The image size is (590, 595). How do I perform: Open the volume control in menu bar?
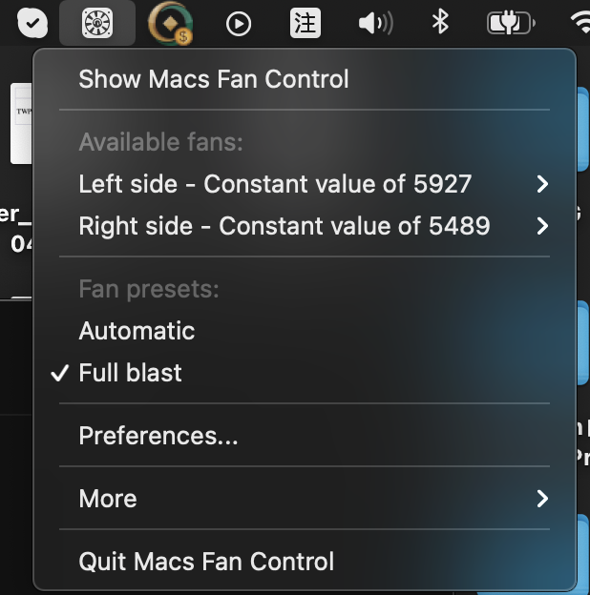pyautogui.click(x=376, y=23)
